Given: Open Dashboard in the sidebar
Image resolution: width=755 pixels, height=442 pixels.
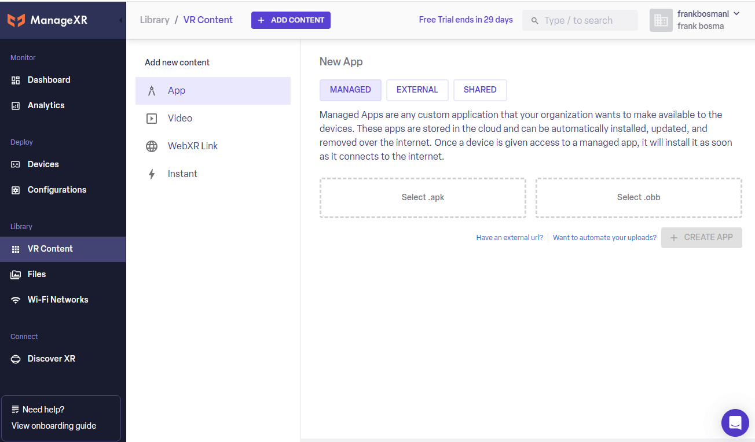Looking at the screenshot, I should click(x=63, y=80).
